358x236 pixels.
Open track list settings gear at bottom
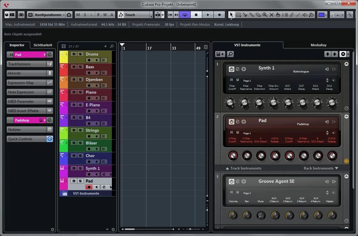113,229
